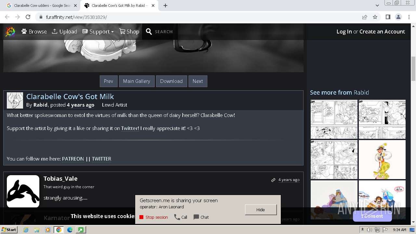Open the Twitter link in description
This screenshot has height=234, width=416.
tap(130, 128)
